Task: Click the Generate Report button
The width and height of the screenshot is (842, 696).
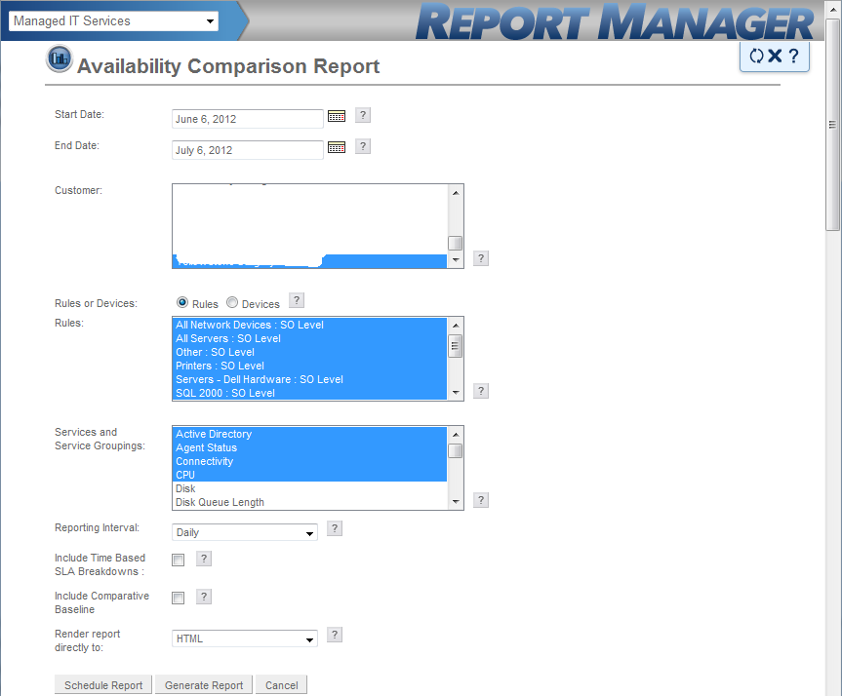Action: click(x=203, y=684)
